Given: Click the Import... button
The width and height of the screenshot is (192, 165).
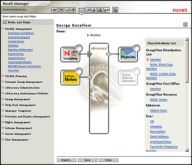Looking at the screenshot, I should (x=66, y=160).
